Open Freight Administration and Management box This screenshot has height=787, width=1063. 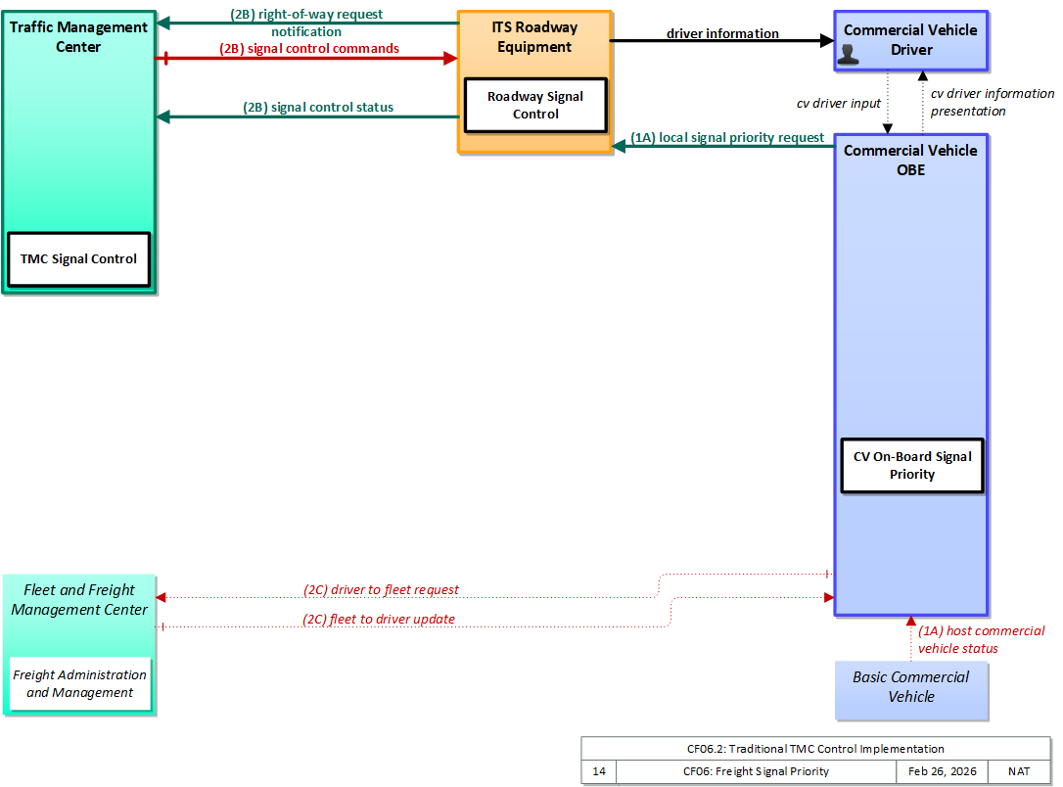pos(80,683)
